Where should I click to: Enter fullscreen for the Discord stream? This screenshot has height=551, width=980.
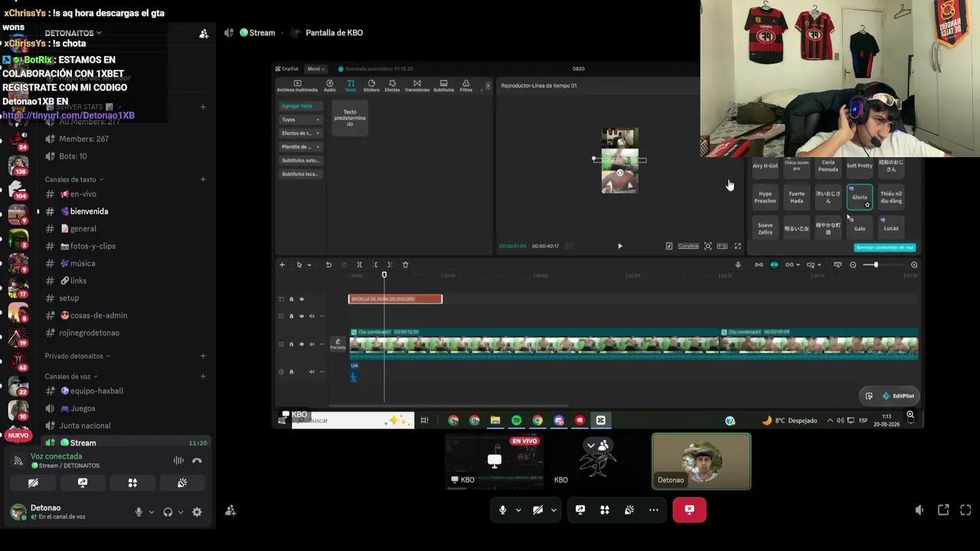[965, 510]
